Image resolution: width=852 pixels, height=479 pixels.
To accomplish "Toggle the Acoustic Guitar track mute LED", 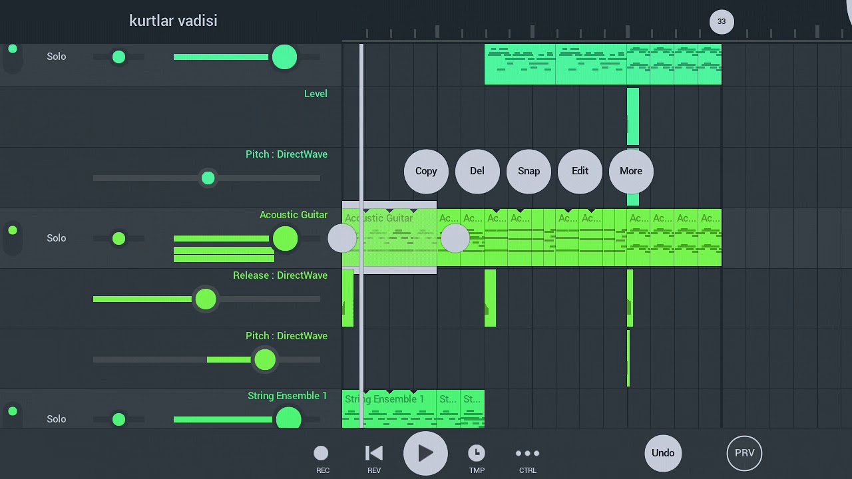I will click(13, 231).
